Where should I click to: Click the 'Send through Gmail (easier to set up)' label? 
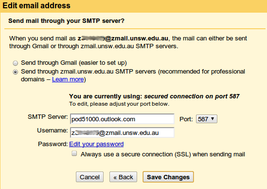74,63
